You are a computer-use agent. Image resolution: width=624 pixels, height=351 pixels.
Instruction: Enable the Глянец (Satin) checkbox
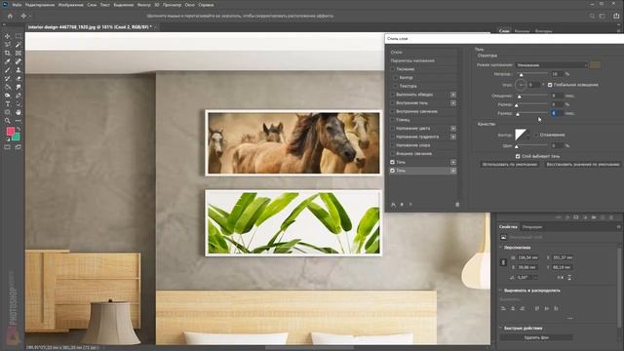coord(392,120)
